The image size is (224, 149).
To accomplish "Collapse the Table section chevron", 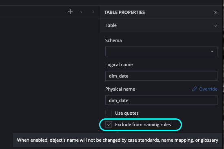I will click(x=216, y=26).
